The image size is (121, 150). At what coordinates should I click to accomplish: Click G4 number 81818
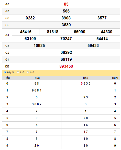point(53,32)
